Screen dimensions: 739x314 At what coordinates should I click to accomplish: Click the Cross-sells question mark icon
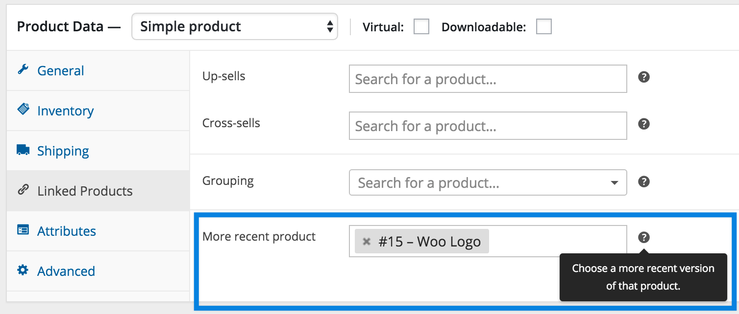pyautogui.click(x=643, y=124)
